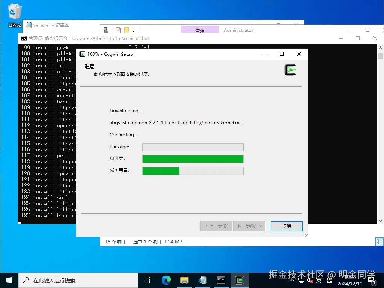This screenshot has height=288, width=384.
Task: Open File Explorer from the taskbar
Action: click(184, 280)
